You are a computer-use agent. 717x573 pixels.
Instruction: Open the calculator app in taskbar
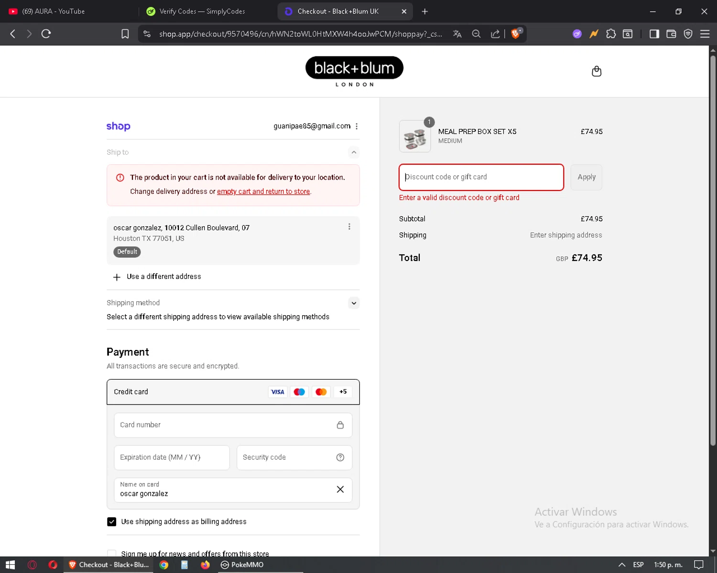tap(185, 565)
